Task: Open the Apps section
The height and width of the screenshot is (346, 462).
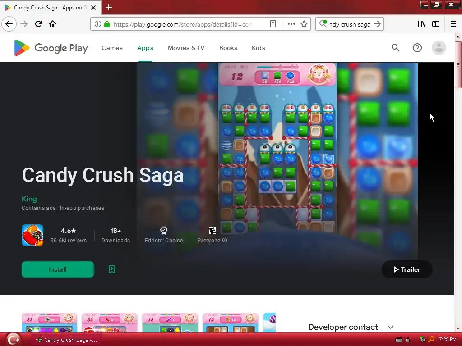Action: click(x=145, y=48)
